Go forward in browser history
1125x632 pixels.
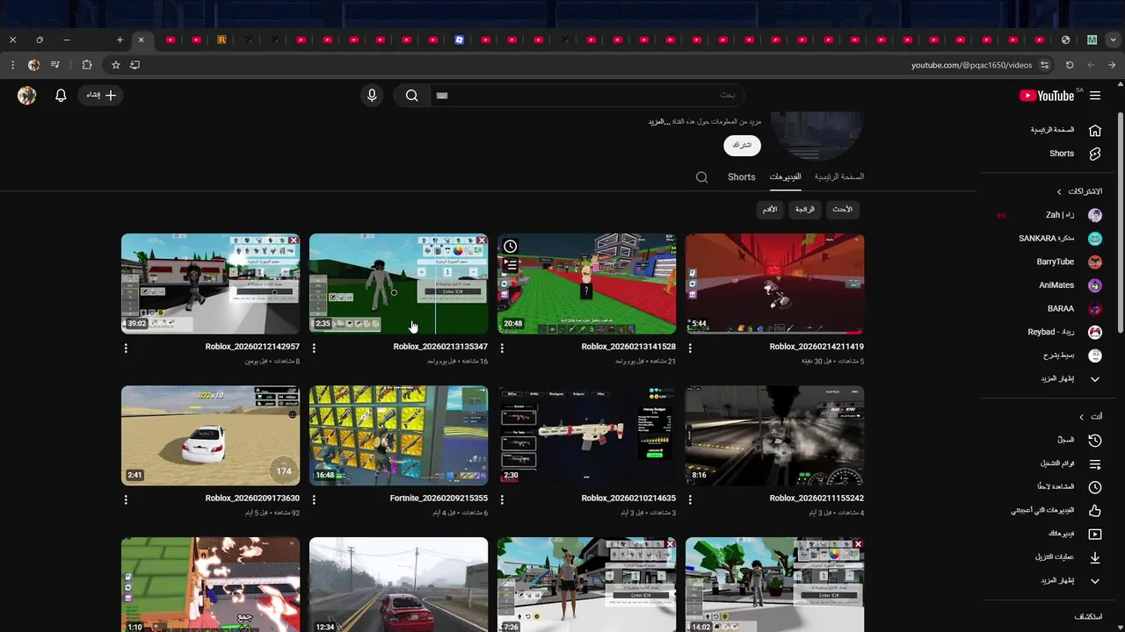(1091, 65)
